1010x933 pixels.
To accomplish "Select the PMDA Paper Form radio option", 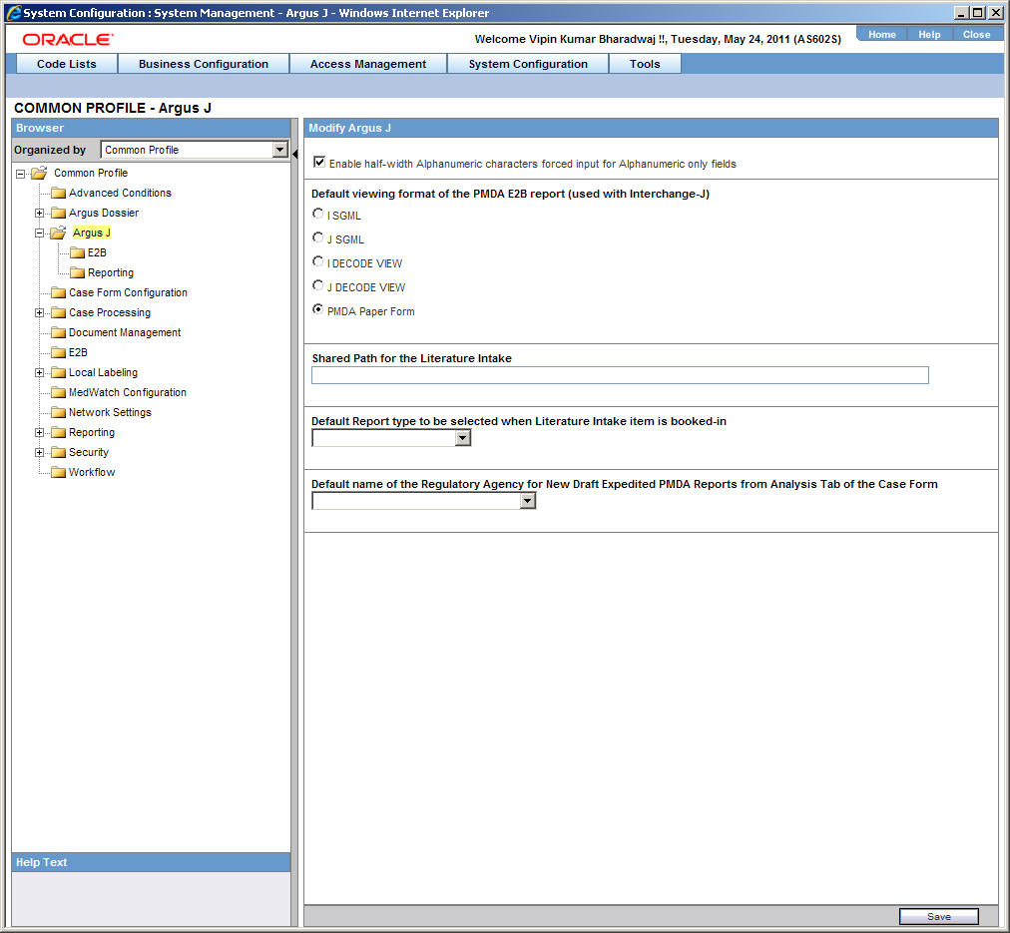I will (317, 309).
